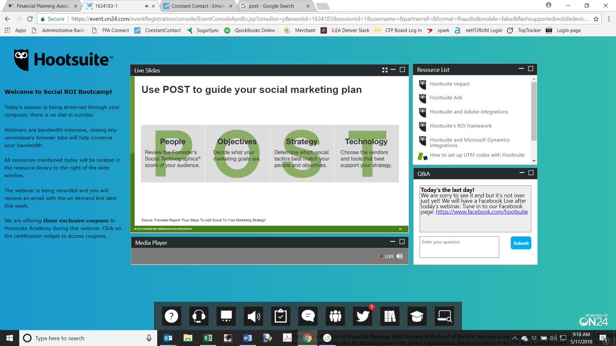Click the Windows taskbar search box
616x346 pixels.
[87, 338]
